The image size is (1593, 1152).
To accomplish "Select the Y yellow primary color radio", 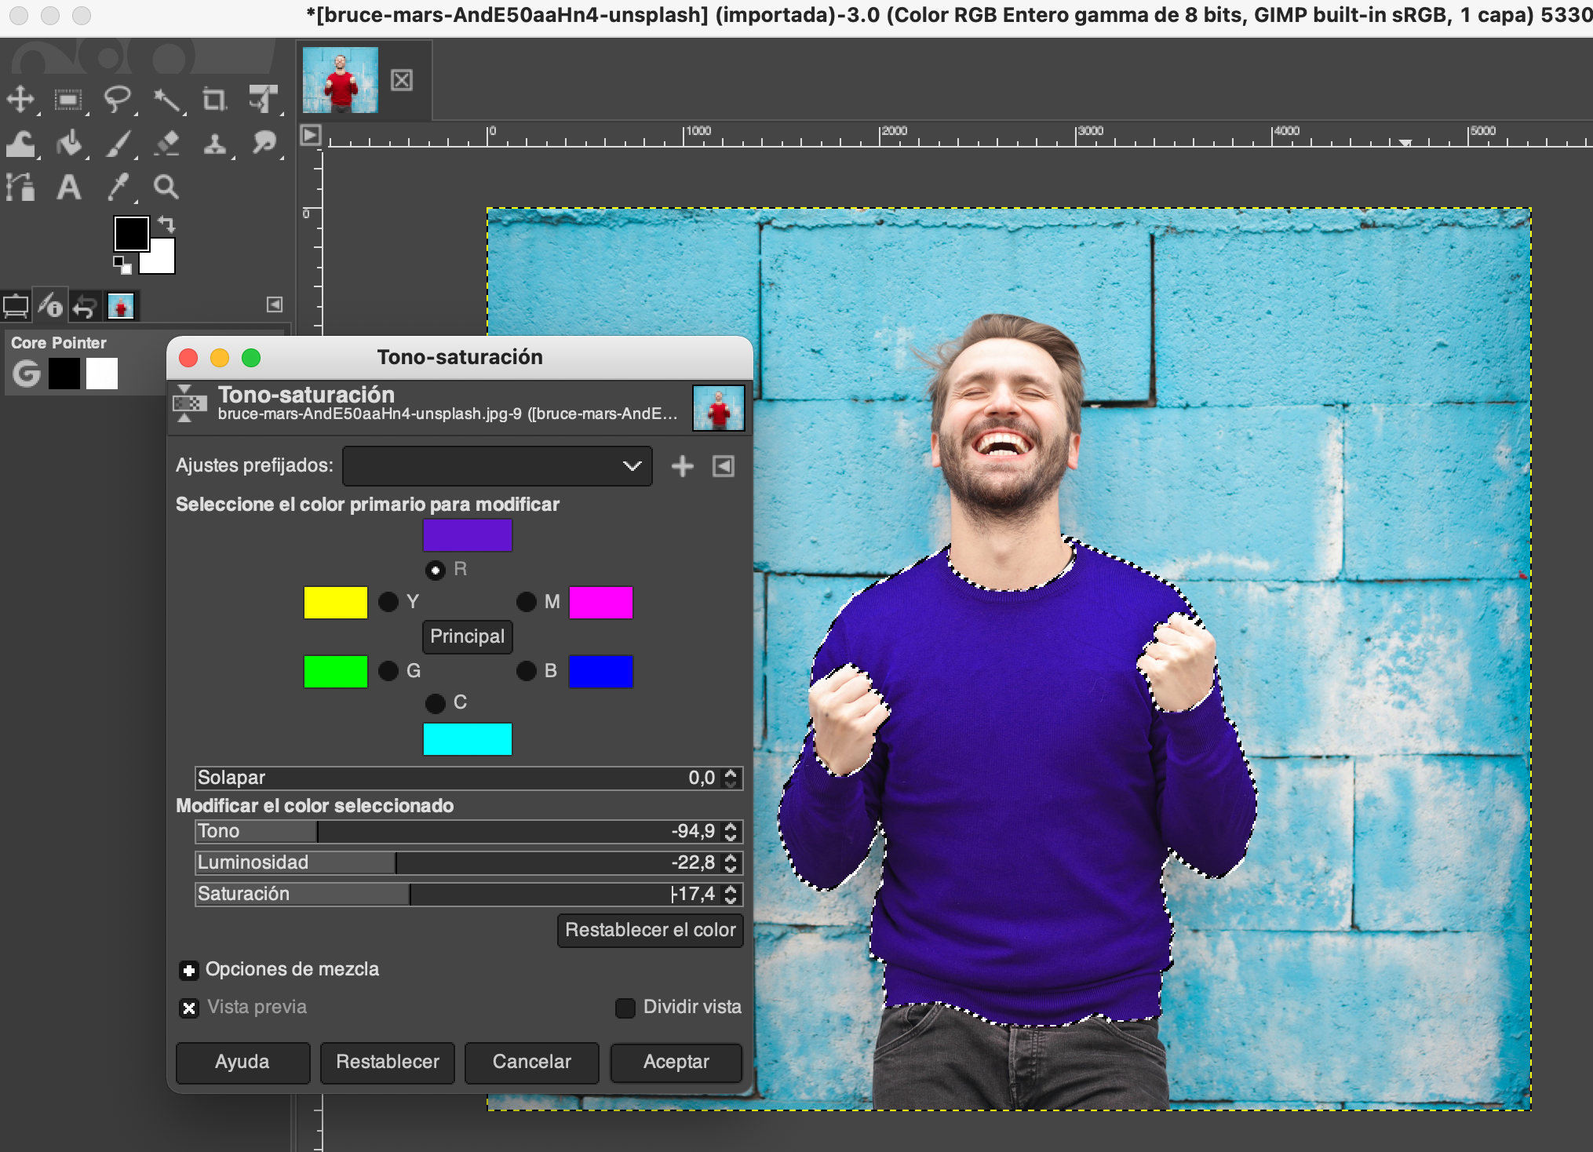I will [x=388, y=602].
